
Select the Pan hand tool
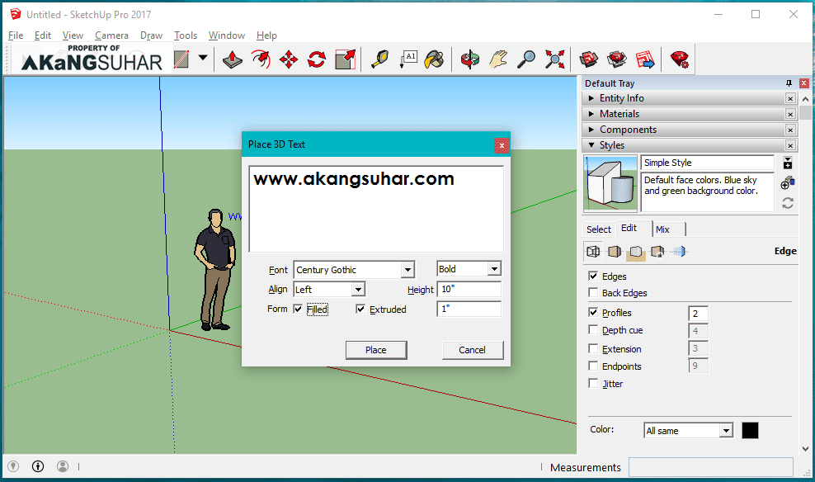click(x=498, y=59)
